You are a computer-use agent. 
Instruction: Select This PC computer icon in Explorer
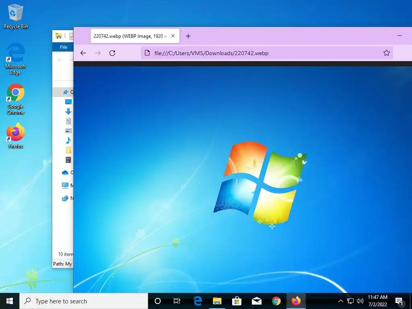coord(65,185)
